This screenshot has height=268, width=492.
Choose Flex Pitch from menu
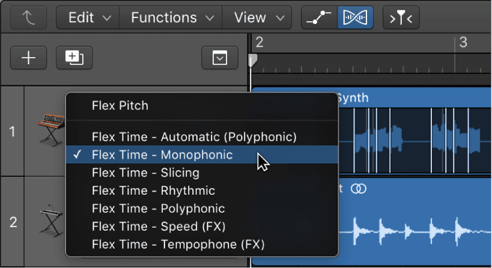[202, 106]
